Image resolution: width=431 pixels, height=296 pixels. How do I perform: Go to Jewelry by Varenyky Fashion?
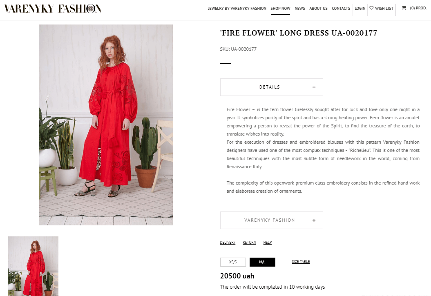(237, 9)
